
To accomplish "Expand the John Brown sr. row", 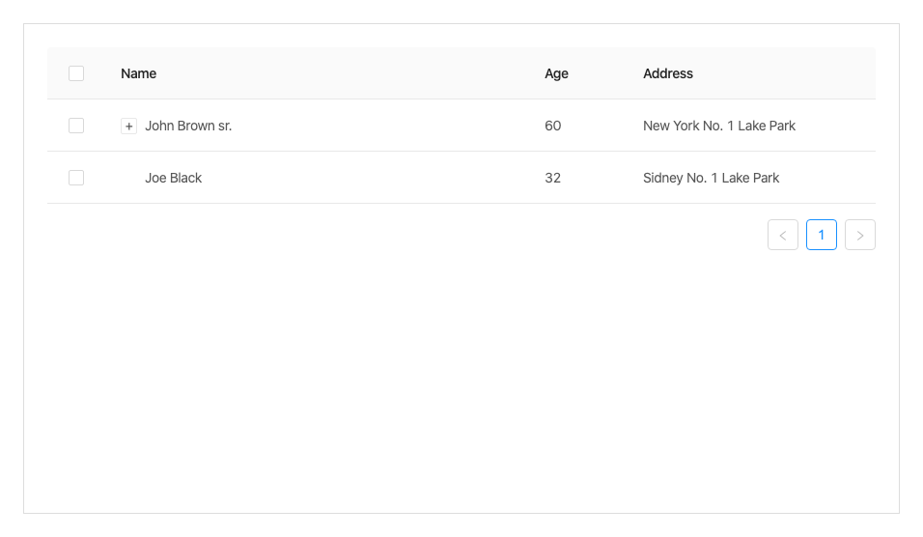I will [128, 127].
